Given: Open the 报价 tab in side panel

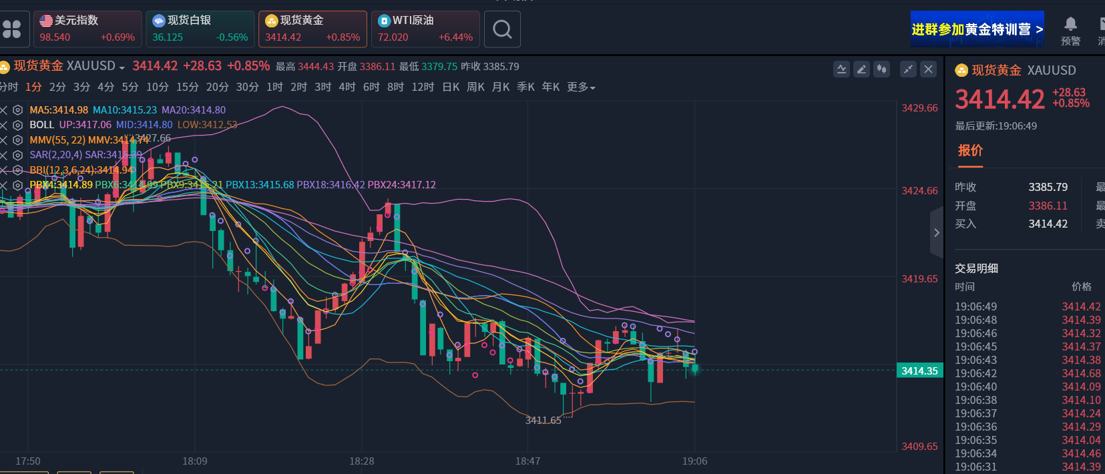Looking at the screenshot, I should [x=970, y=151].
